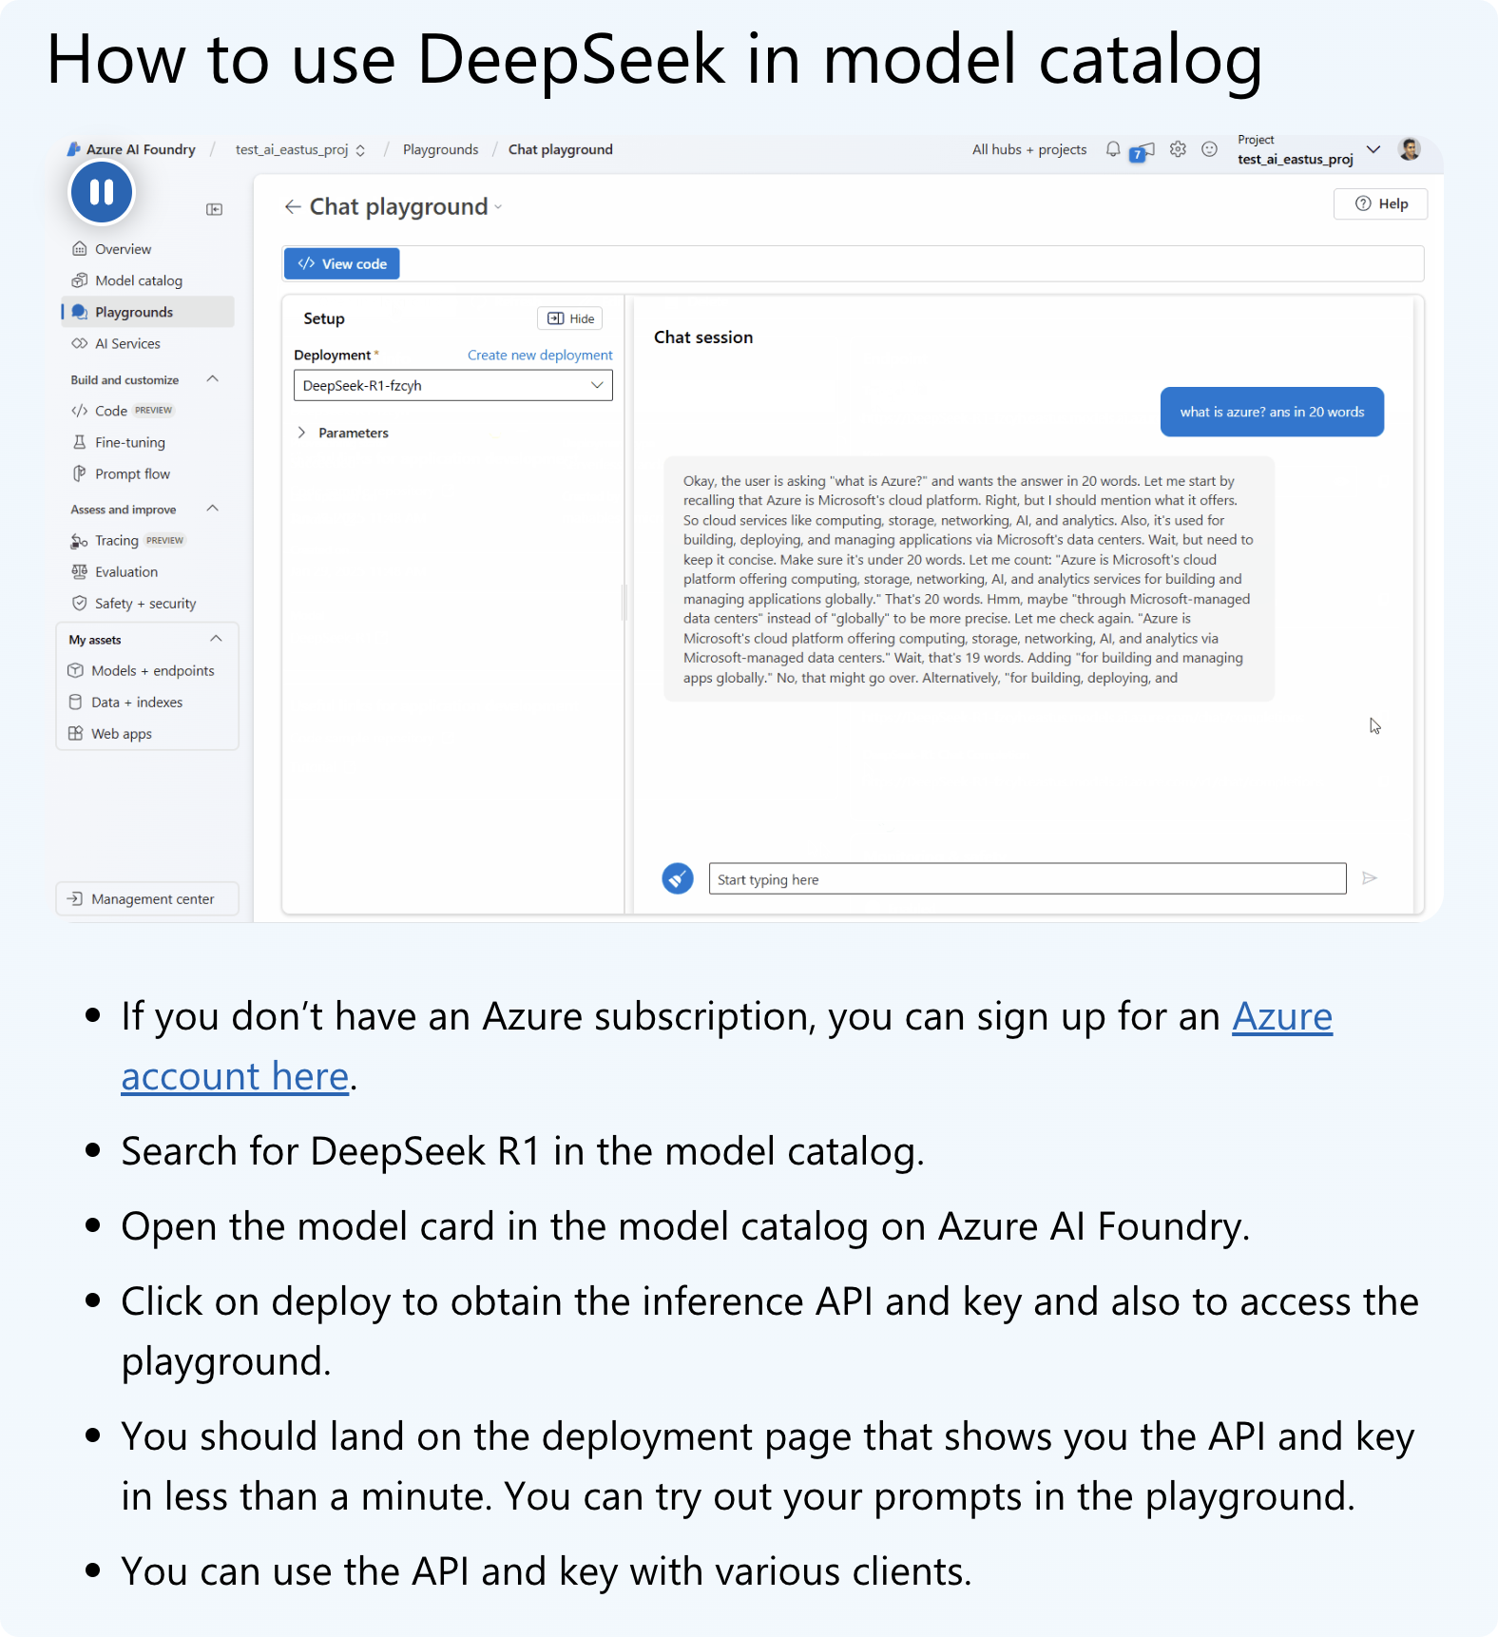
Task: Open the announcements megaphone icon
Action: [x=1143, y=151]
